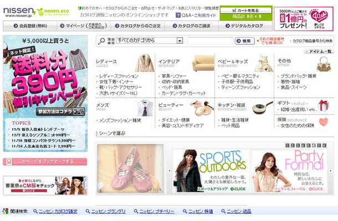338x221 pixels.
Task: Click the 検索 search button
Action: click(x=244, y=41)
